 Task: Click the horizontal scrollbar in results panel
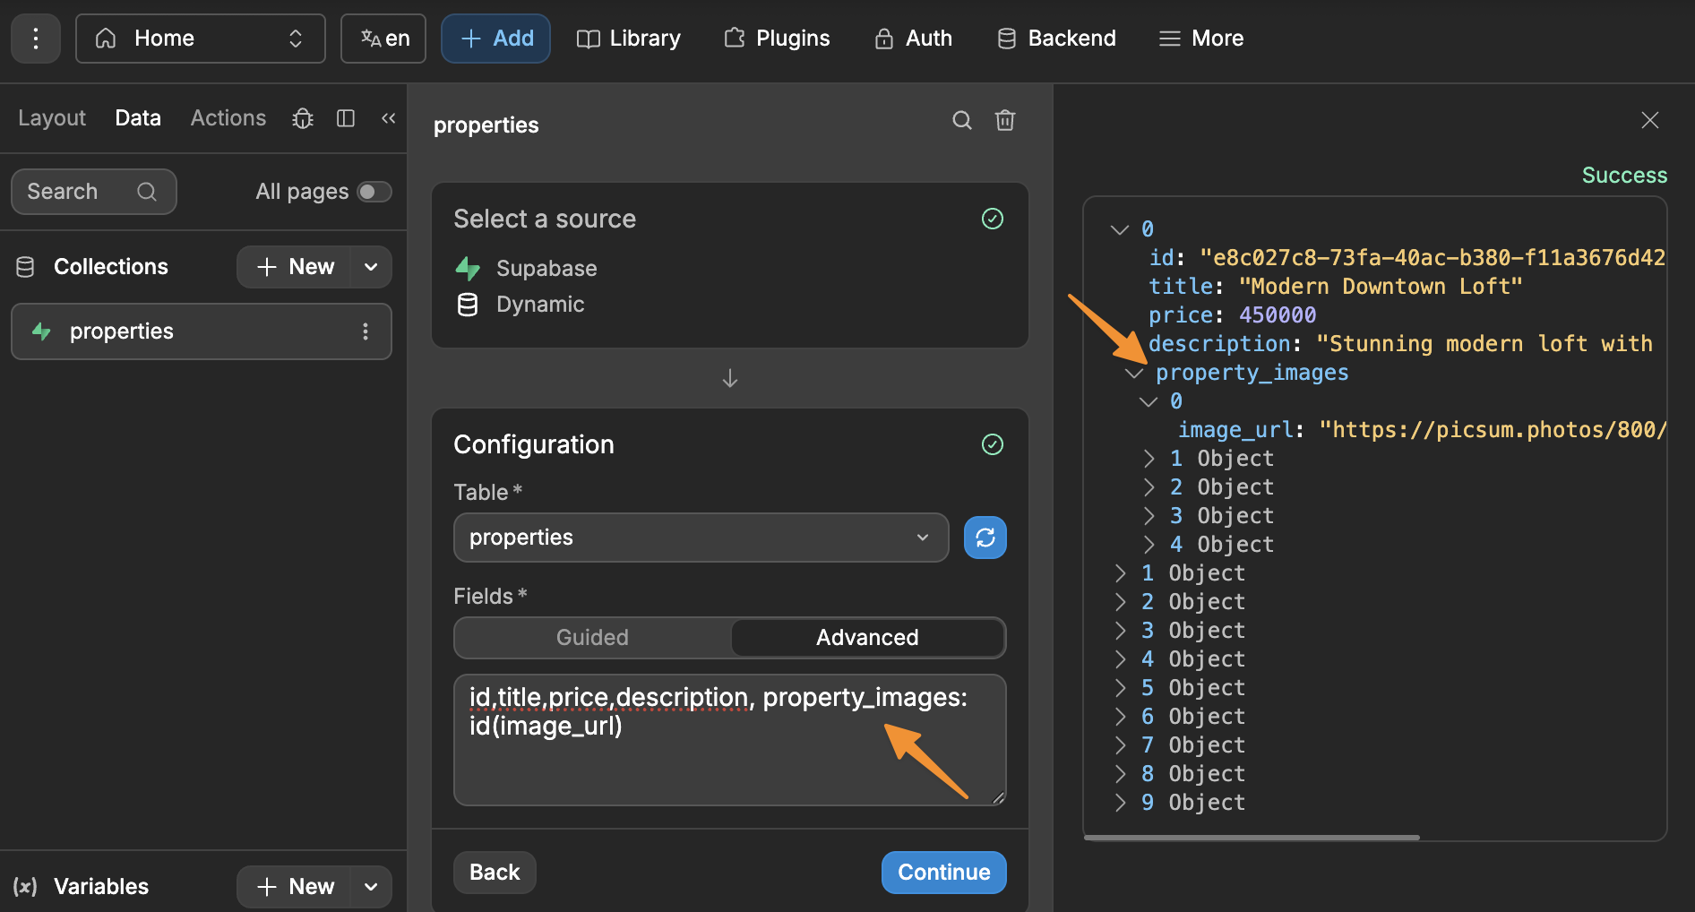(1252, 838)
